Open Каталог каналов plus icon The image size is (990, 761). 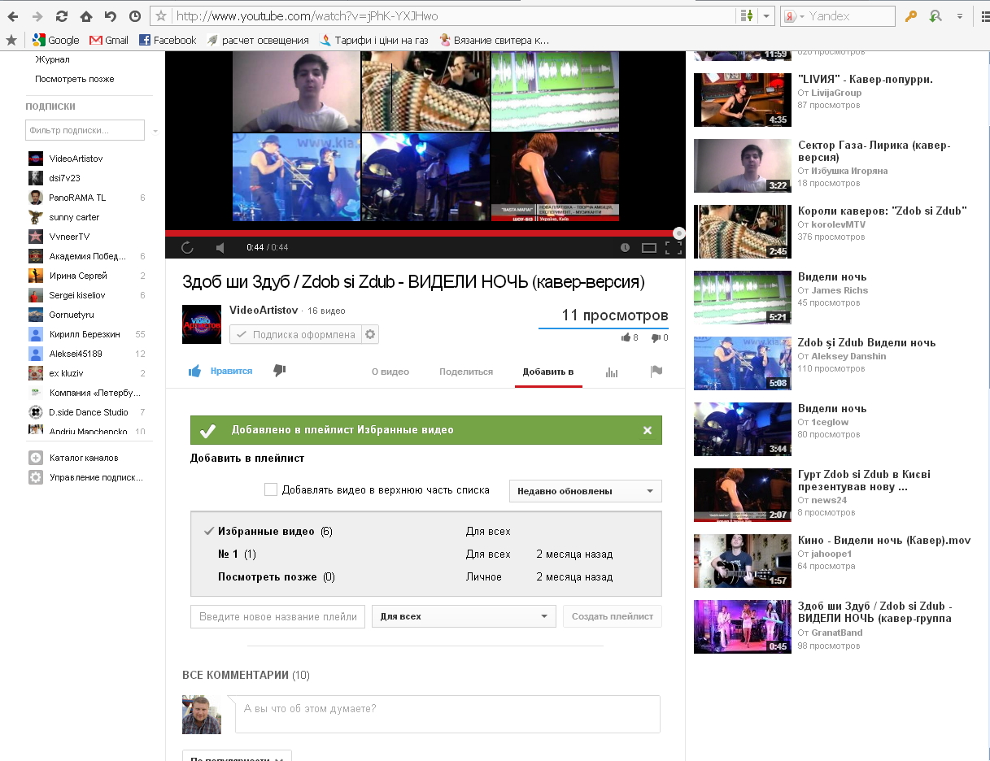pos(35,457)
